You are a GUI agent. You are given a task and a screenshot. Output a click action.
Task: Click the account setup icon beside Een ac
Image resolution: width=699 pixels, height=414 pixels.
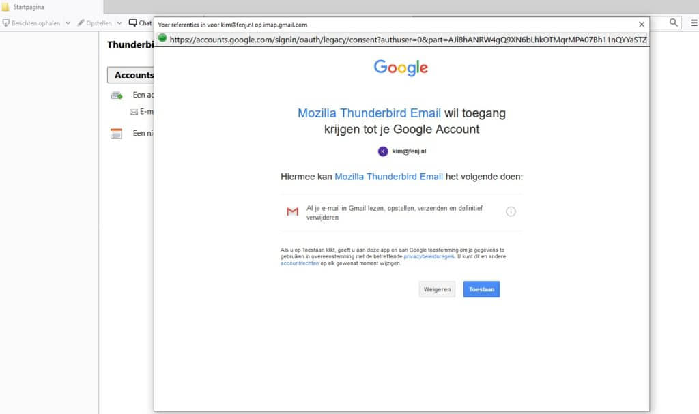117,95
